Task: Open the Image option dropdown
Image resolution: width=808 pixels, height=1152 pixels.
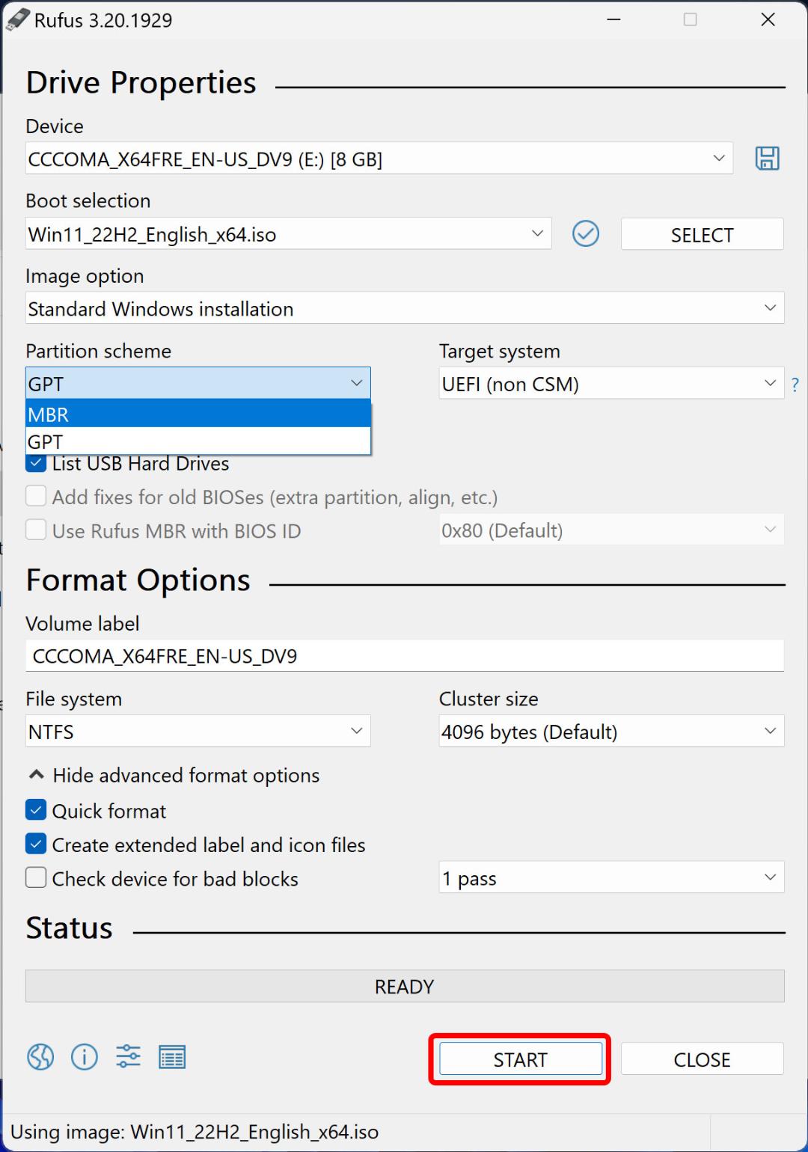Action: [405, 308]
